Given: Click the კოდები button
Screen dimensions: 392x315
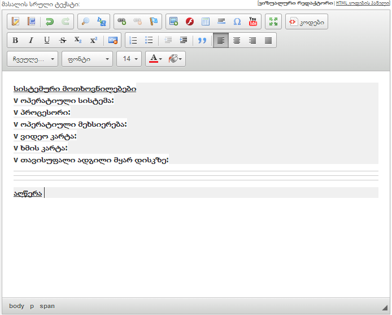Looking at the screenshot, I should (306, 21).
